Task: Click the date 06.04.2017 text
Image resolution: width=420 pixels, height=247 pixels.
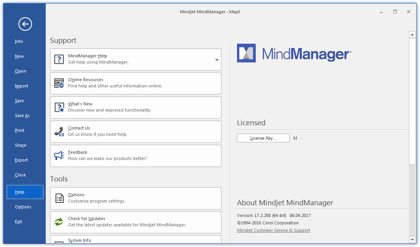Action: point(300,215)
